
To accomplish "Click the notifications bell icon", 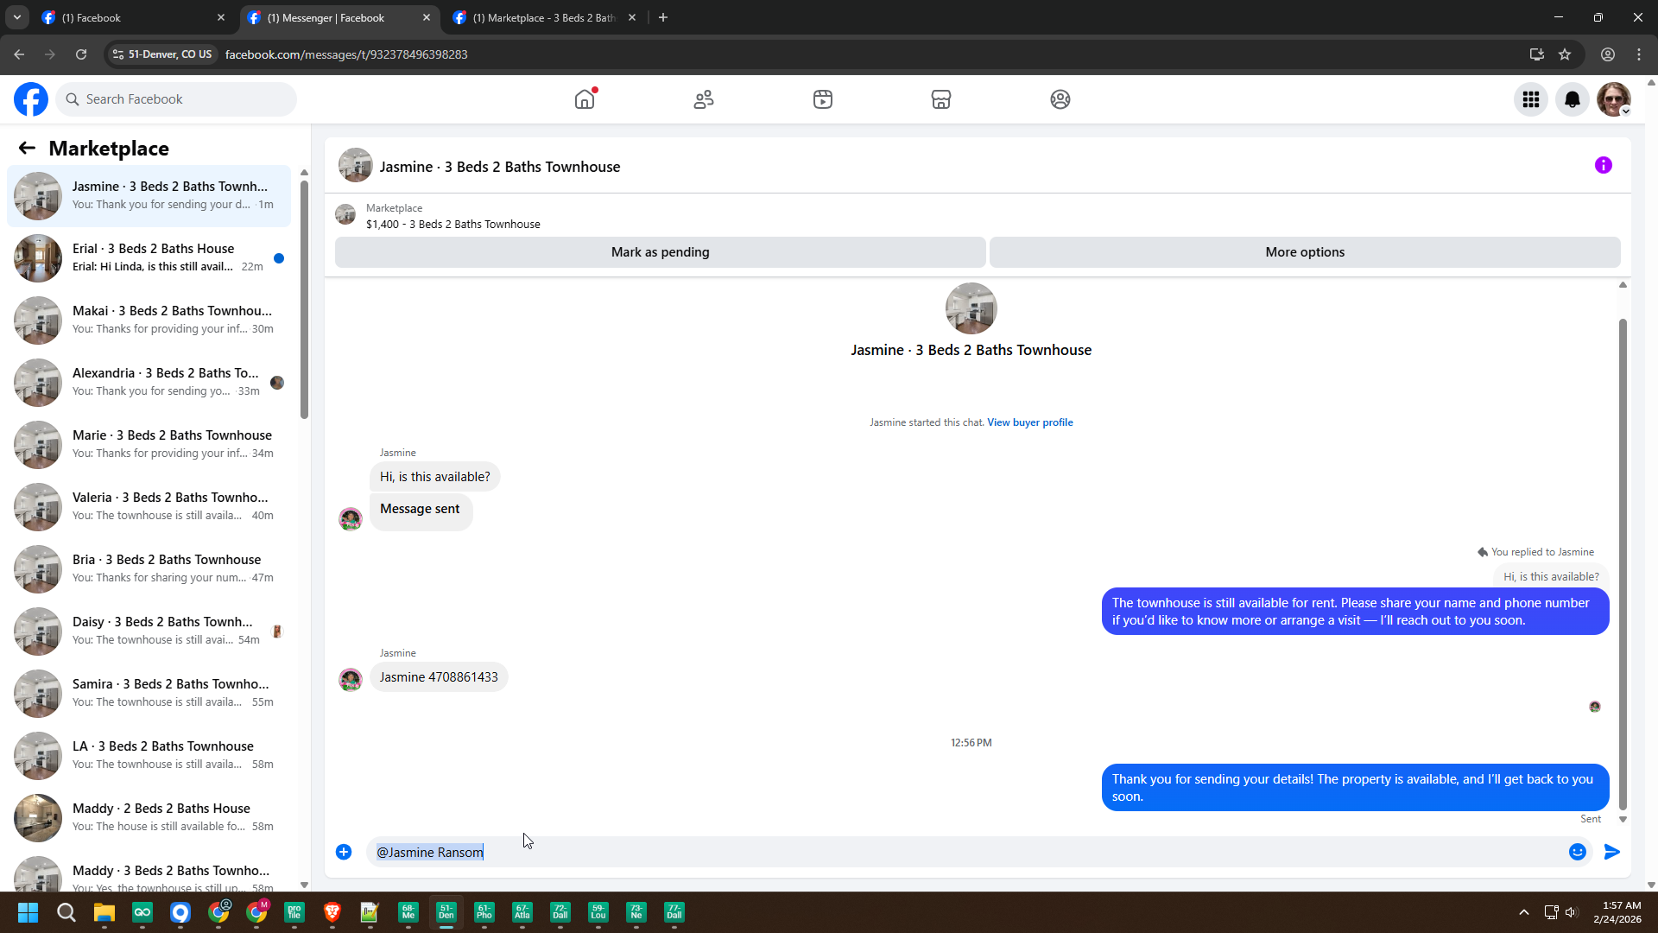I will click(1573, 99).
